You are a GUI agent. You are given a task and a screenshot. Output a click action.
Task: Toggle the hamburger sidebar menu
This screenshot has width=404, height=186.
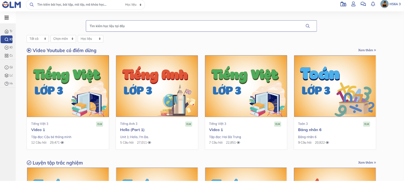pos(7,18)
